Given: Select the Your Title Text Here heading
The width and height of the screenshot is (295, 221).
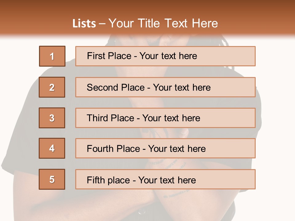Looking at the screenshot, I should pos(163,23).
